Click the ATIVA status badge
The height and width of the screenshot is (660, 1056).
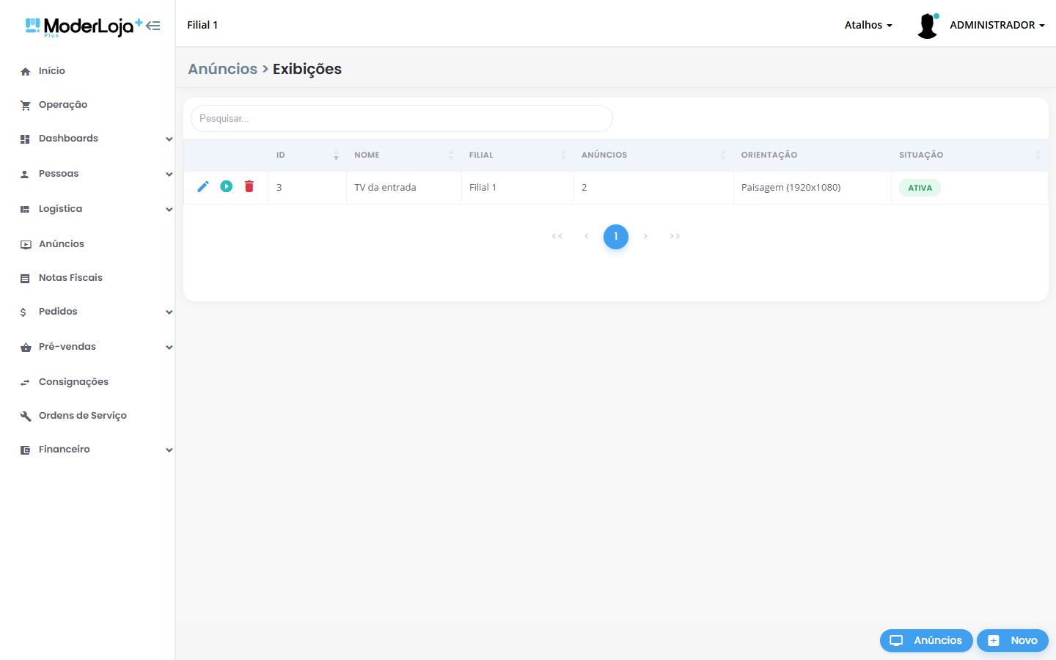(920, 188)
